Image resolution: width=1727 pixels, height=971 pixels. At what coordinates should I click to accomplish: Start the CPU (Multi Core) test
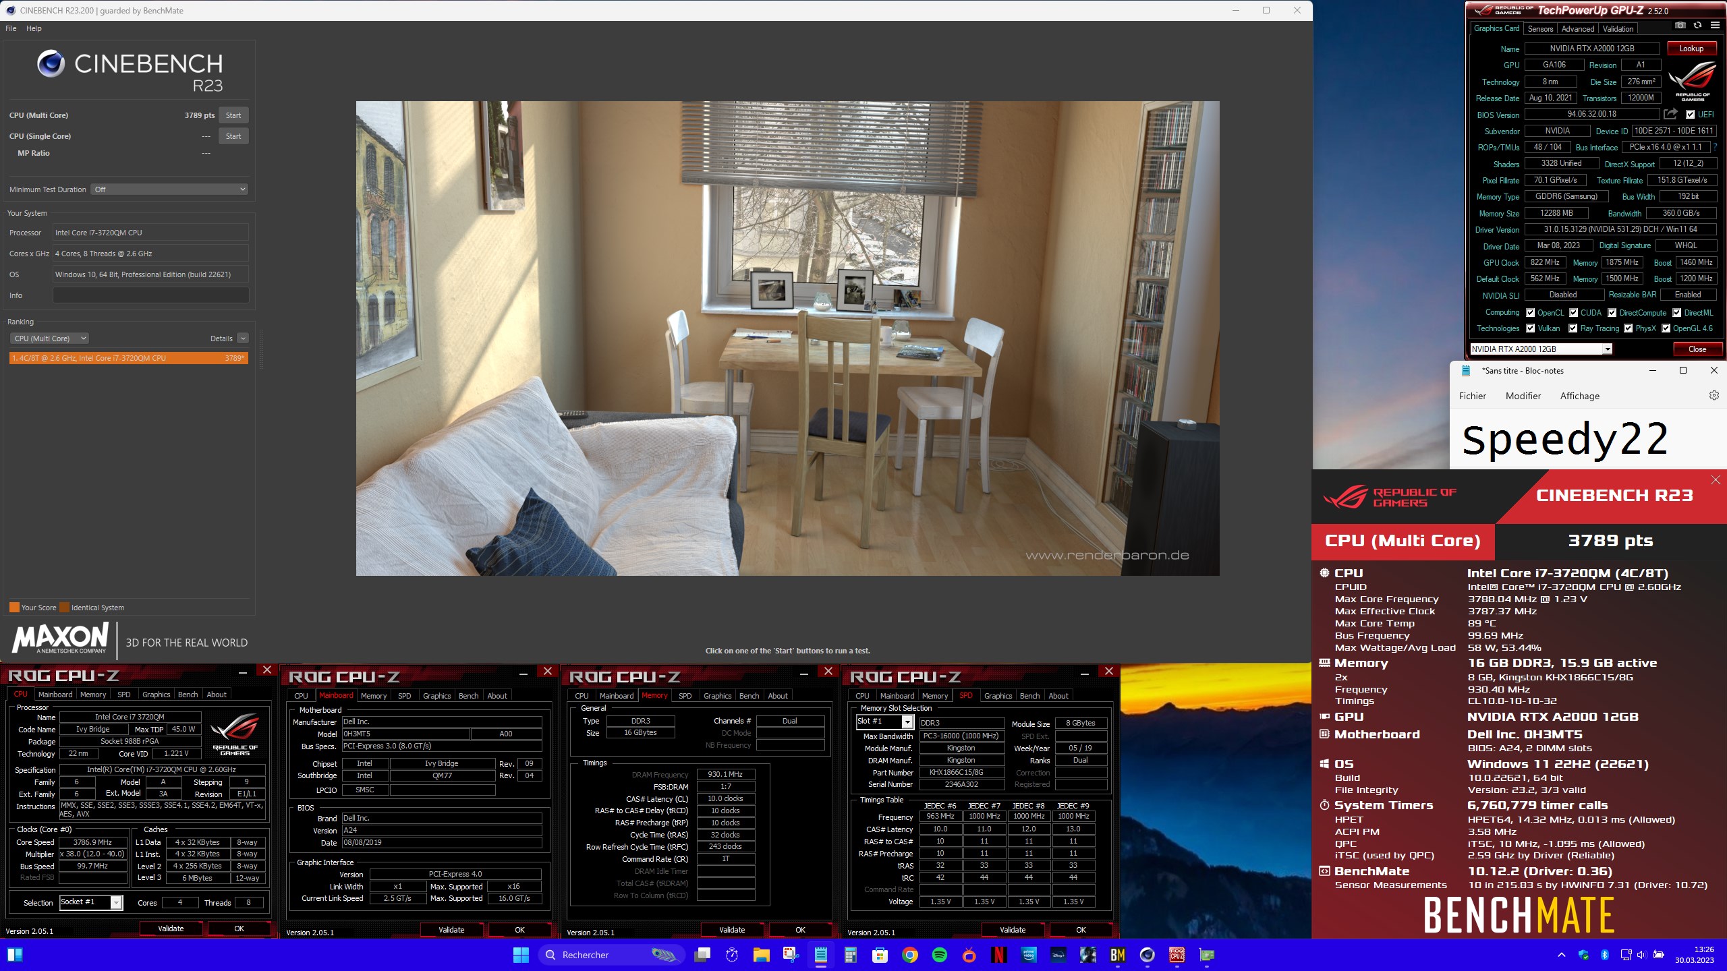[233, 115]
